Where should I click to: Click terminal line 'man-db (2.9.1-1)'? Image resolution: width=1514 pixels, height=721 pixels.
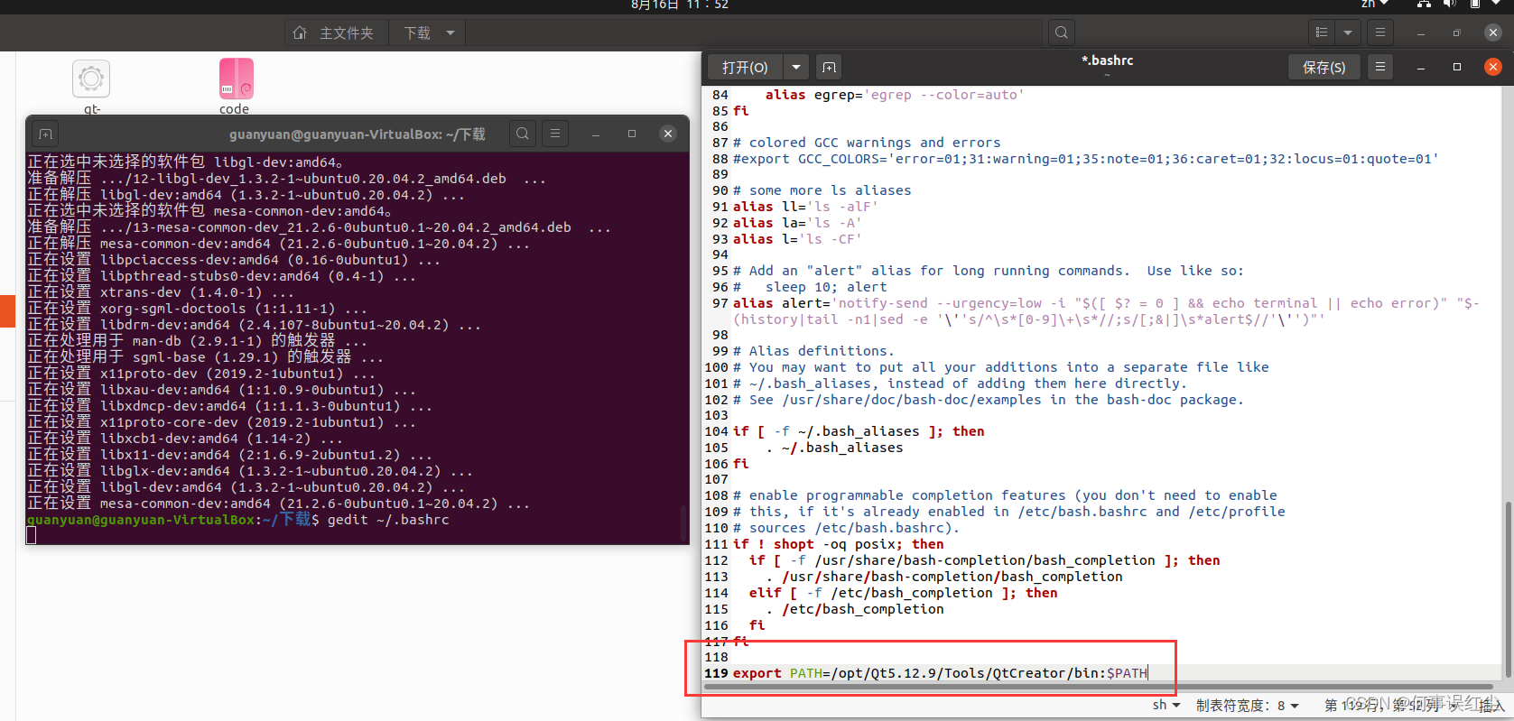(x=197, y=341)
